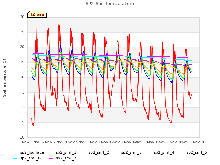
Task: Click the TZ_osu annotation label
Action: [x=37, y=14]
